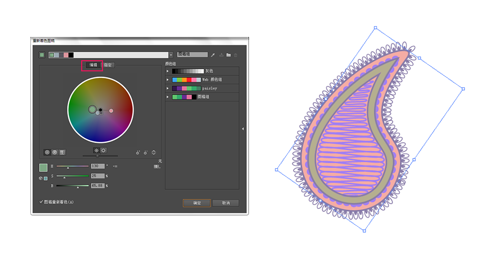Image resolution: width=487 pixels, height=253 pixels.
Task: Click the 取消 button
Action: click(x=226, y=203)
